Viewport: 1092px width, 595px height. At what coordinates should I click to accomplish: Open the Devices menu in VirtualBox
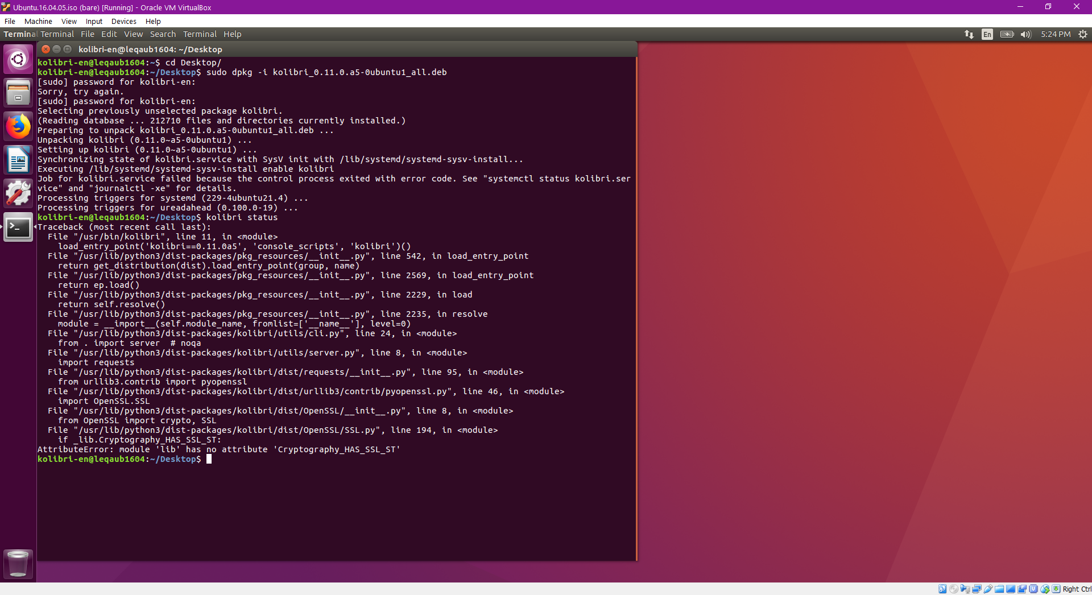click(x=123, y=21)
